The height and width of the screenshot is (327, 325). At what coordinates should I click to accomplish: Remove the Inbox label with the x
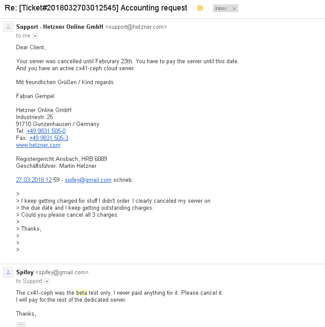tap(234, 9)
